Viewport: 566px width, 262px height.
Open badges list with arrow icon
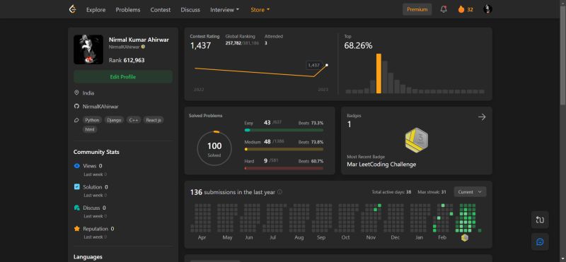[482, 117]
